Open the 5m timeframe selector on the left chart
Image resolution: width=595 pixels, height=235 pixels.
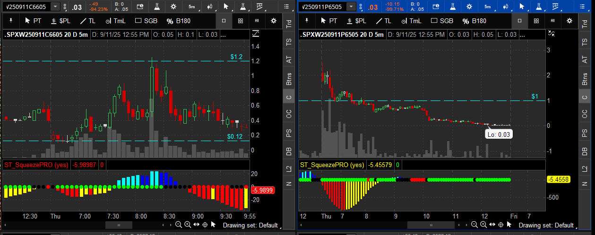[191, 7]
